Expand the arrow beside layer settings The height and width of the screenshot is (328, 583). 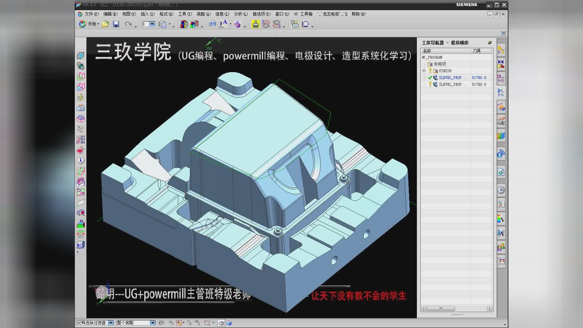click(x=170, y=24)
